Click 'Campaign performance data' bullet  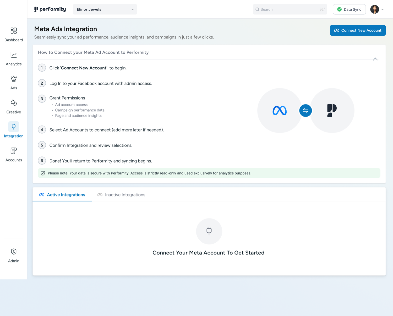[80, 110]
